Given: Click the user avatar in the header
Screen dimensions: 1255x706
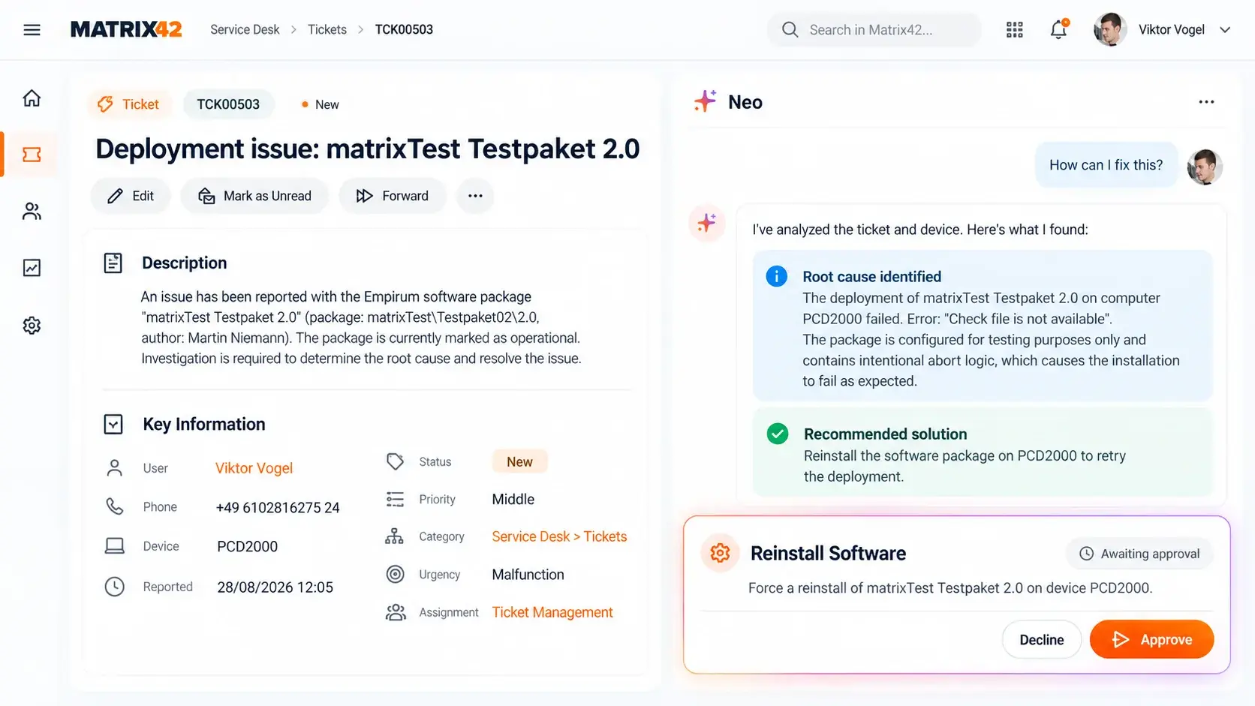Looking at the screenshot, I should pos(1110,30).
